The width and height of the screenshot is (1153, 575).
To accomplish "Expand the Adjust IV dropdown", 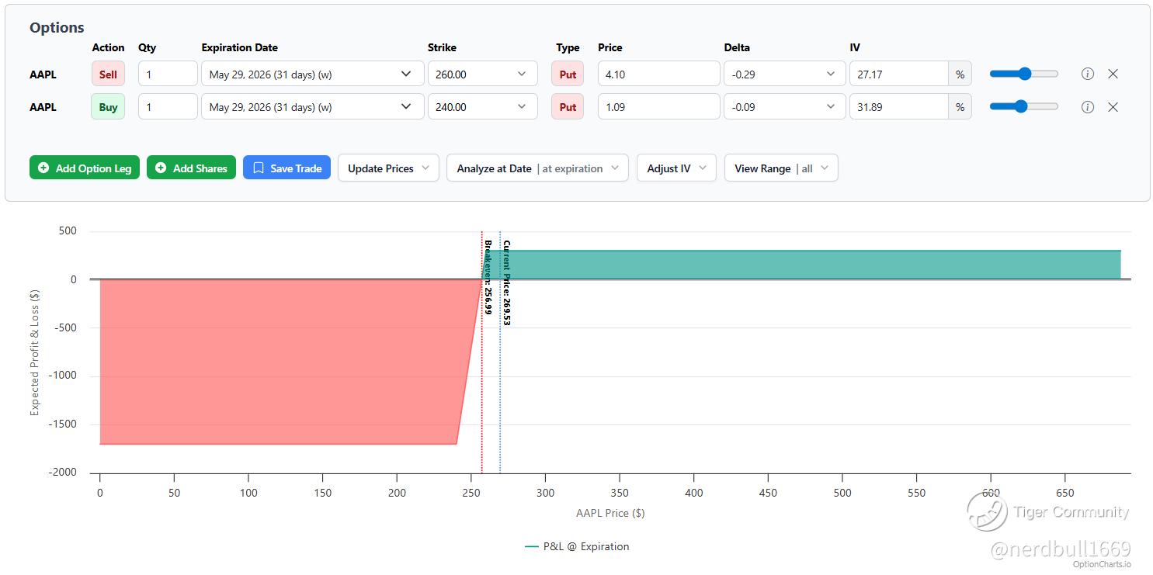I will click(676, 168).
